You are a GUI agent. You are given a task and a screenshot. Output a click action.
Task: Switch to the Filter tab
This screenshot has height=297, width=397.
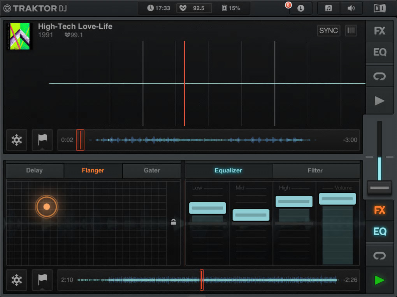pyautogui.click(x=316, y=170)
